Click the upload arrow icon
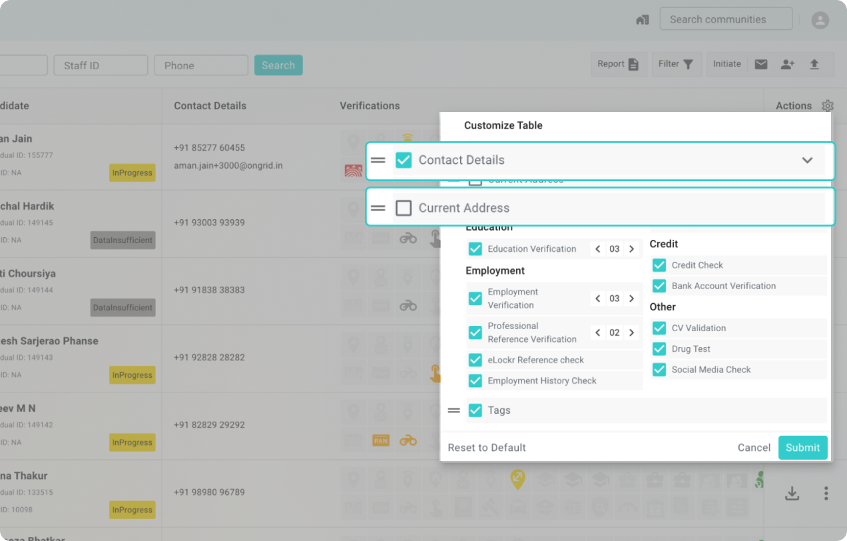This screenshot has height=541, width=847. [814, 64]
